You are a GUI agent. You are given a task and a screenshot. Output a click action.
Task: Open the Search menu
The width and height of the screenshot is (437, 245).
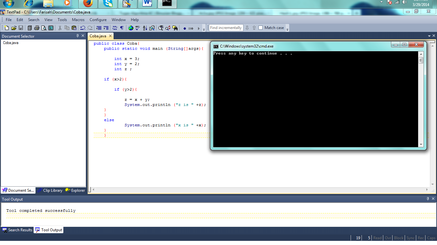tap(34, 20)
